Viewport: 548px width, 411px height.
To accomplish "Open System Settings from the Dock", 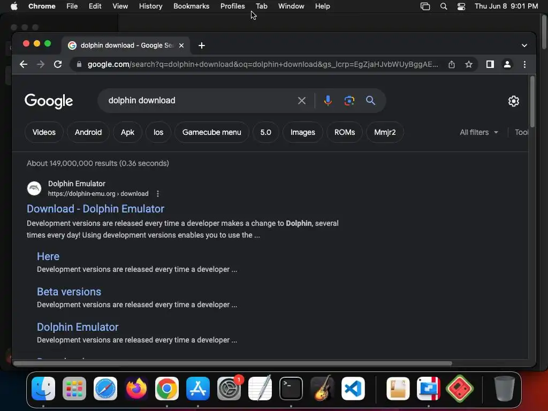I will coord(229,389).
